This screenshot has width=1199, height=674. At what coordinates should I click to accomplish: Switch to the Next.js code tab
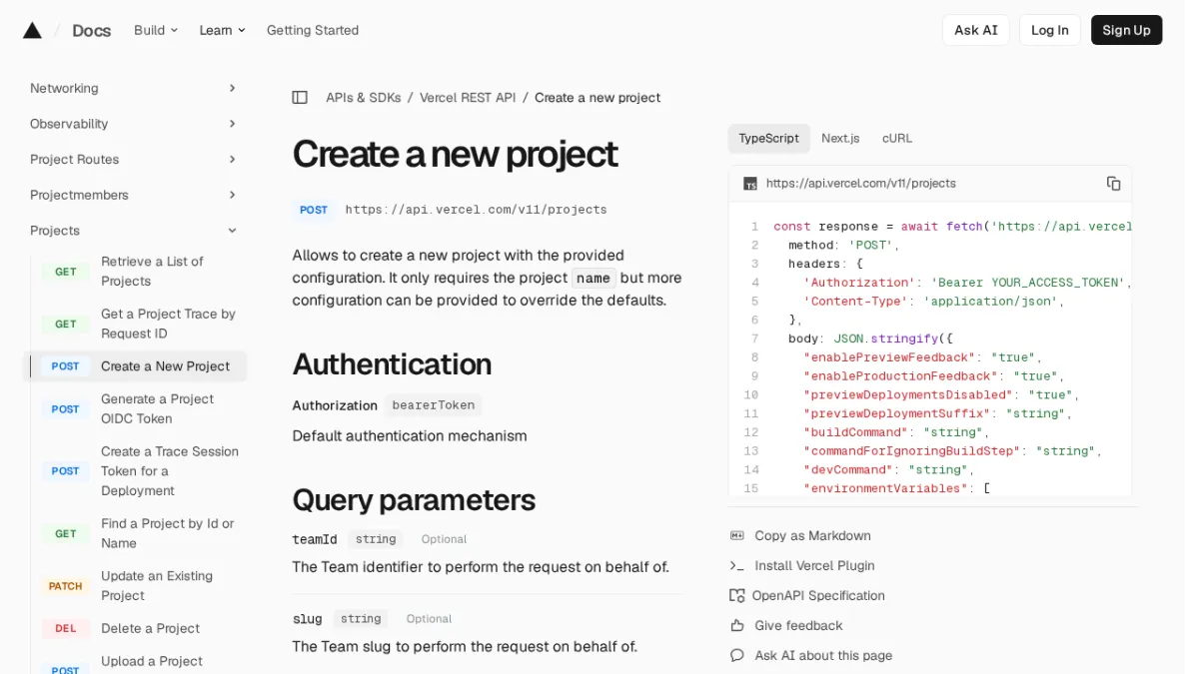pos(840,139)
